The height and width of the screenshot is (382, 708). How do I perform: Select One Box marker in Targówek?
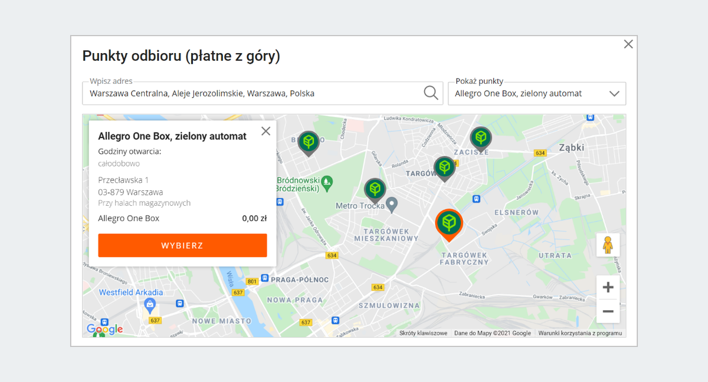point(444,167)
